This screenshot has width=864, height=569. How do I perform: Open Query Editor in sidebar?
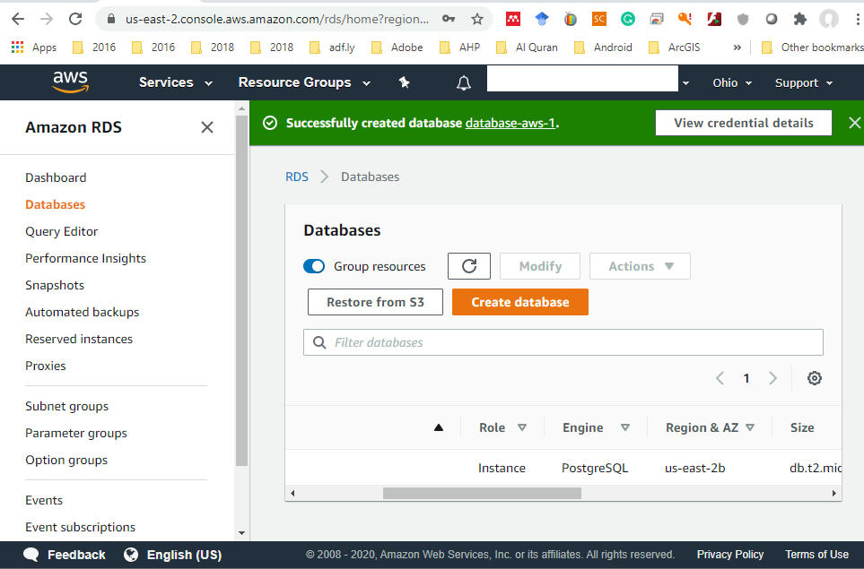pos(62,232)
